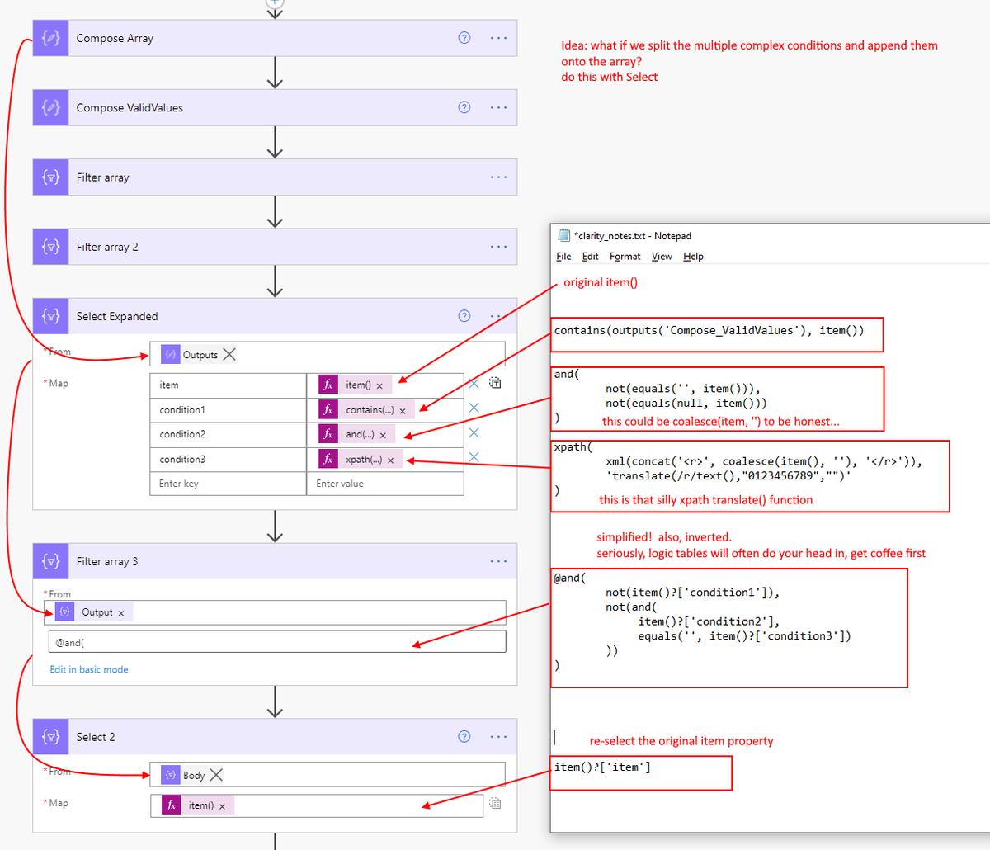Click the Select Expanded action icon
Image resolution: width=990 pixels, height=850 pixels.
51,316
